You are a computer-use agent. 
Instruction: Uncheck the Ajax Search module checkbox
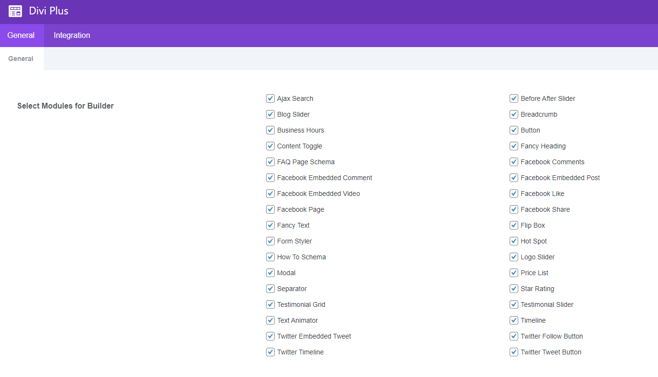pos(270,98)
